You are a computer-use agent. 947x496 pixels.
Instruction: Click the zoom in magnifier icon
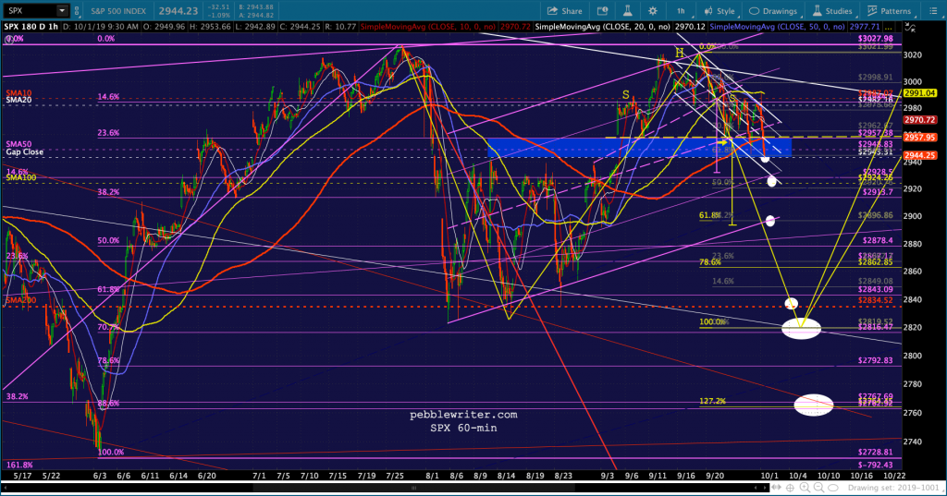coord(805,488)
